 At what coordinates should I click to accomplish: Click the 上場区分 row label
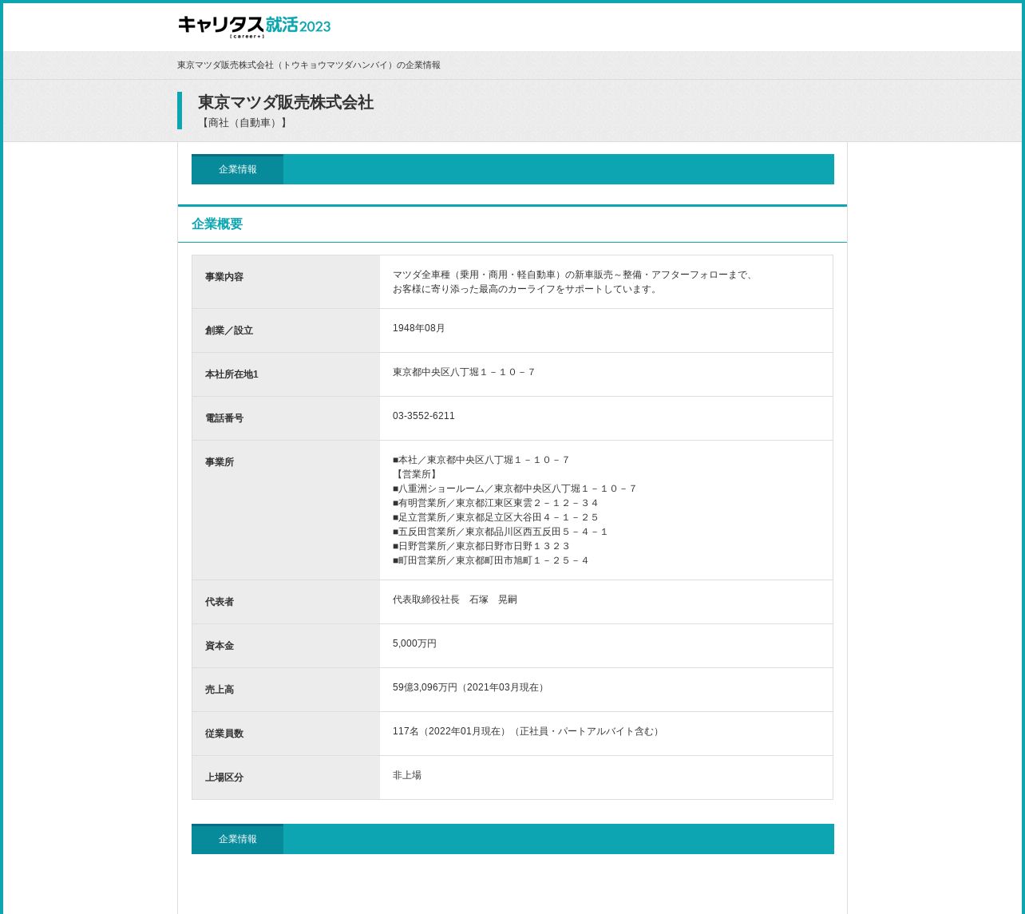coord(224,777)
